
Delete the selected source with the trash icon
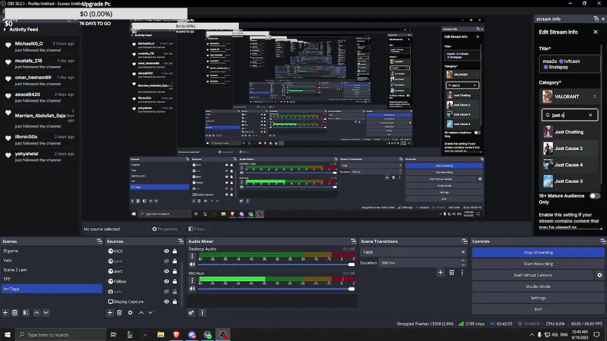120,313
